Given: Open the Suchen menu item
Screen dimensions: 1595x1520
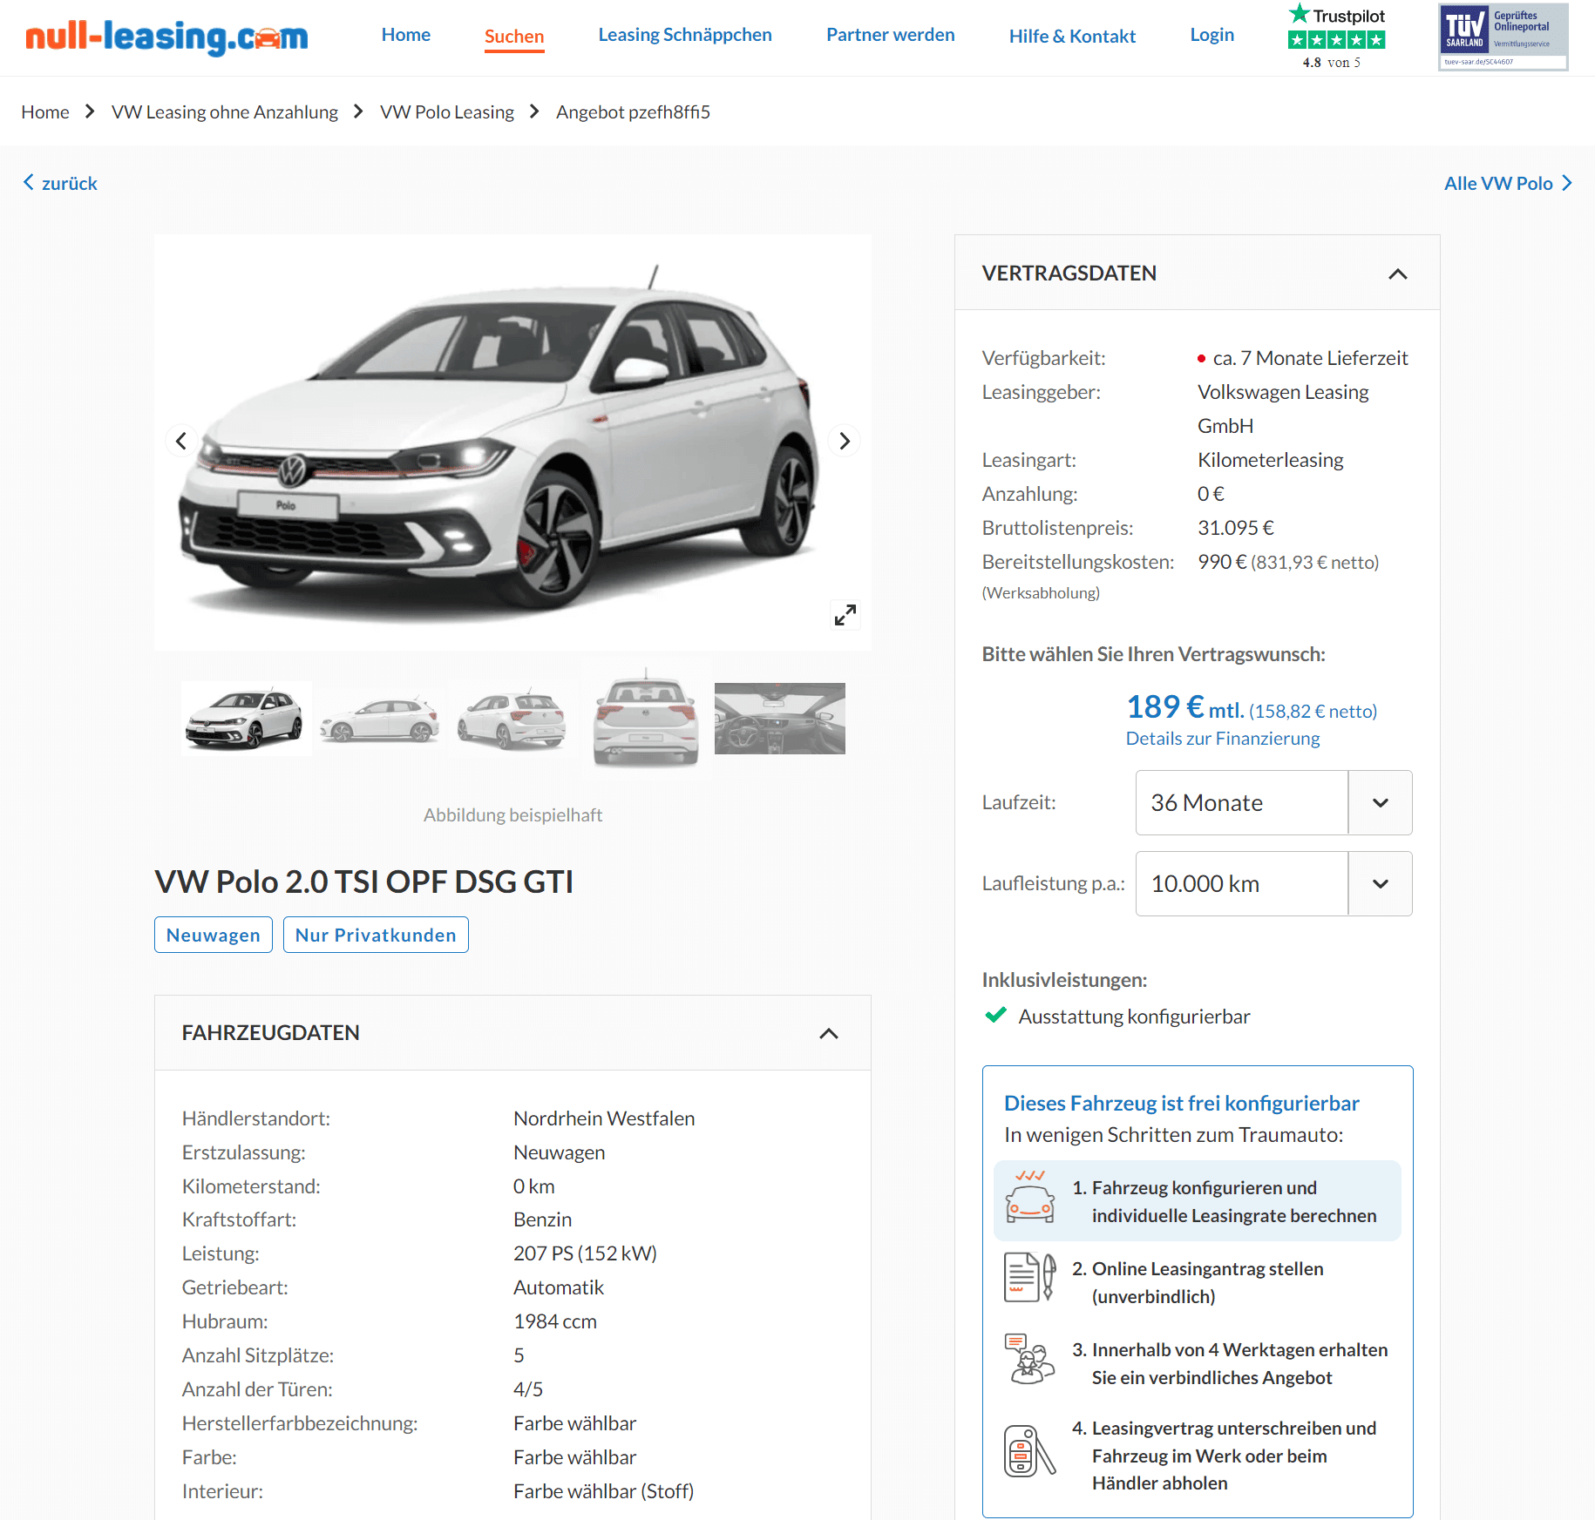Looking at the screenshot, I should [514, 37].
